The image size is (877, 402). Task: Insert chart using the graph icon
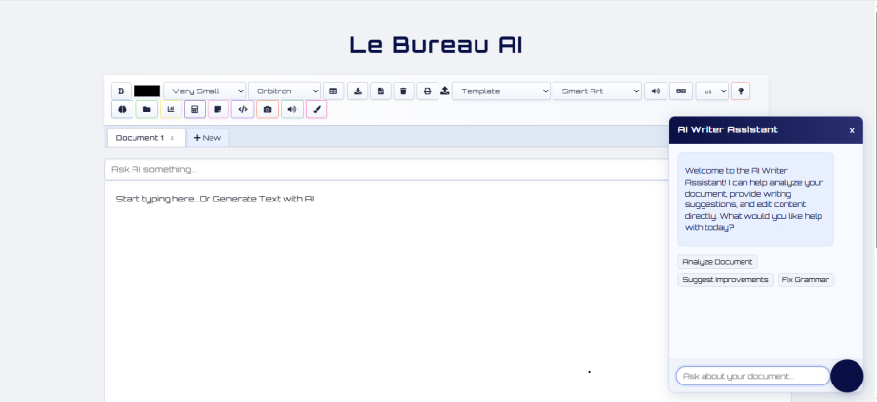[172, 109]
